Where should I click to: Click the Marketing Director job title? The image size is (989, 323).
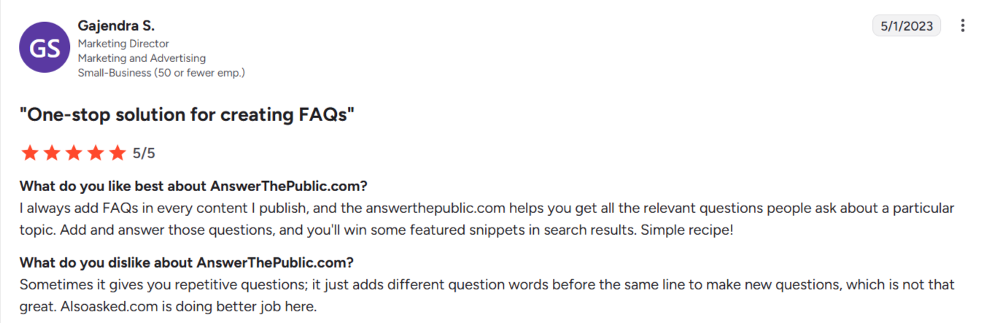click(x=123, y=44)
